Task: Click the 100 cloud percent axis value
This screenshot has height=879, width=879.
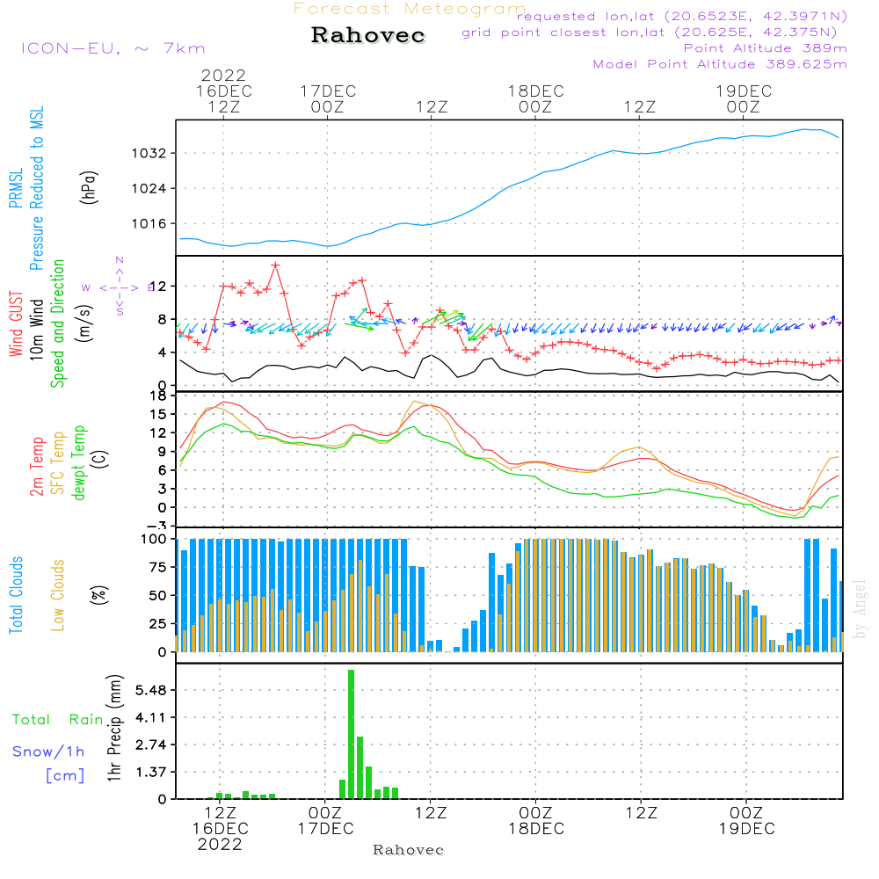Action: tap(154, 540)
